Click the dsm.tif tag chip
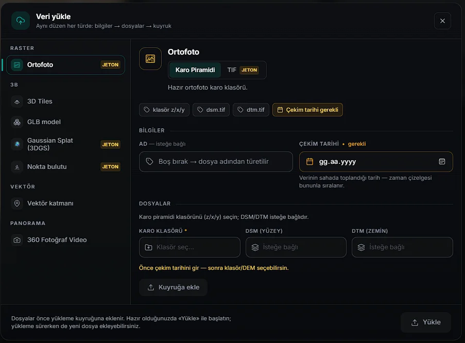 [x=211, y=110]
